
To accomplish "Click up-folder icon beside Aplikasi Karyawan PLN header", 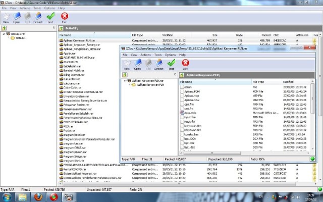I will click(x=182, y=75).
